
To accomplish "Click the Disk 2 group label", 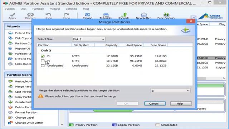I will click(x=46, y=51).
